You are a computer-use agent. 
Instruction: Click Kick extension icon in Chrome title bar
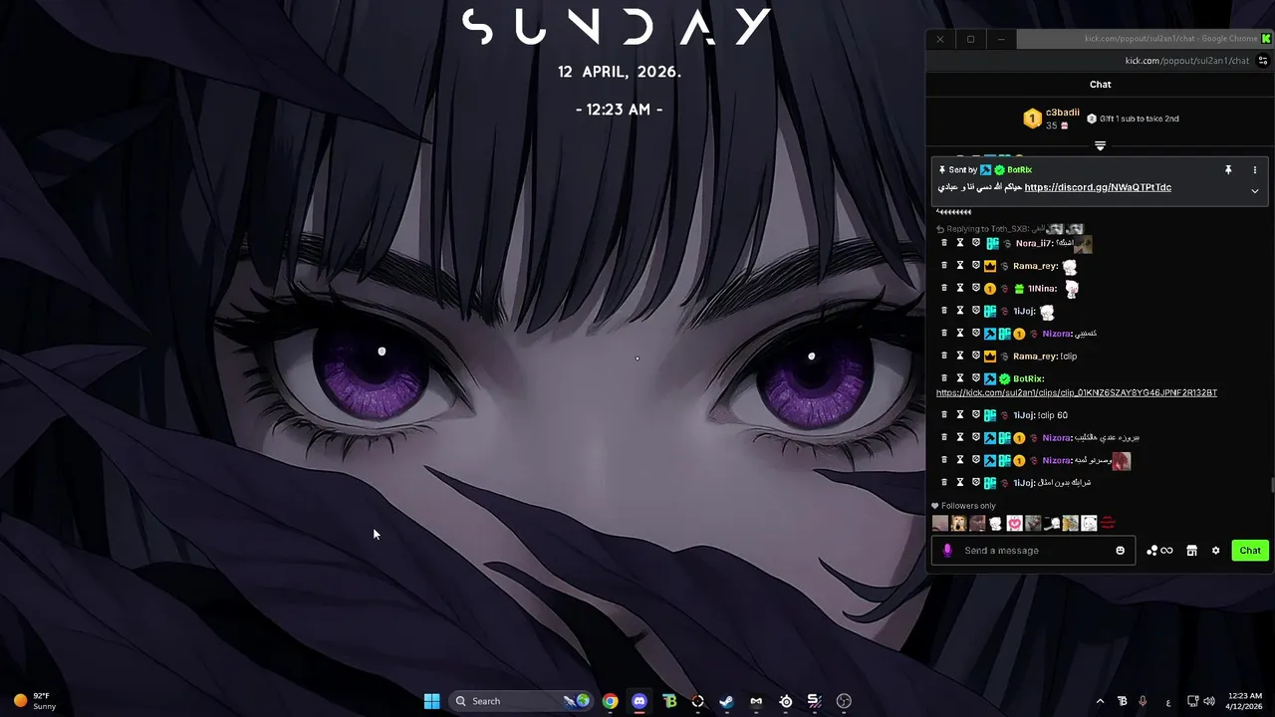(1267, 39)
